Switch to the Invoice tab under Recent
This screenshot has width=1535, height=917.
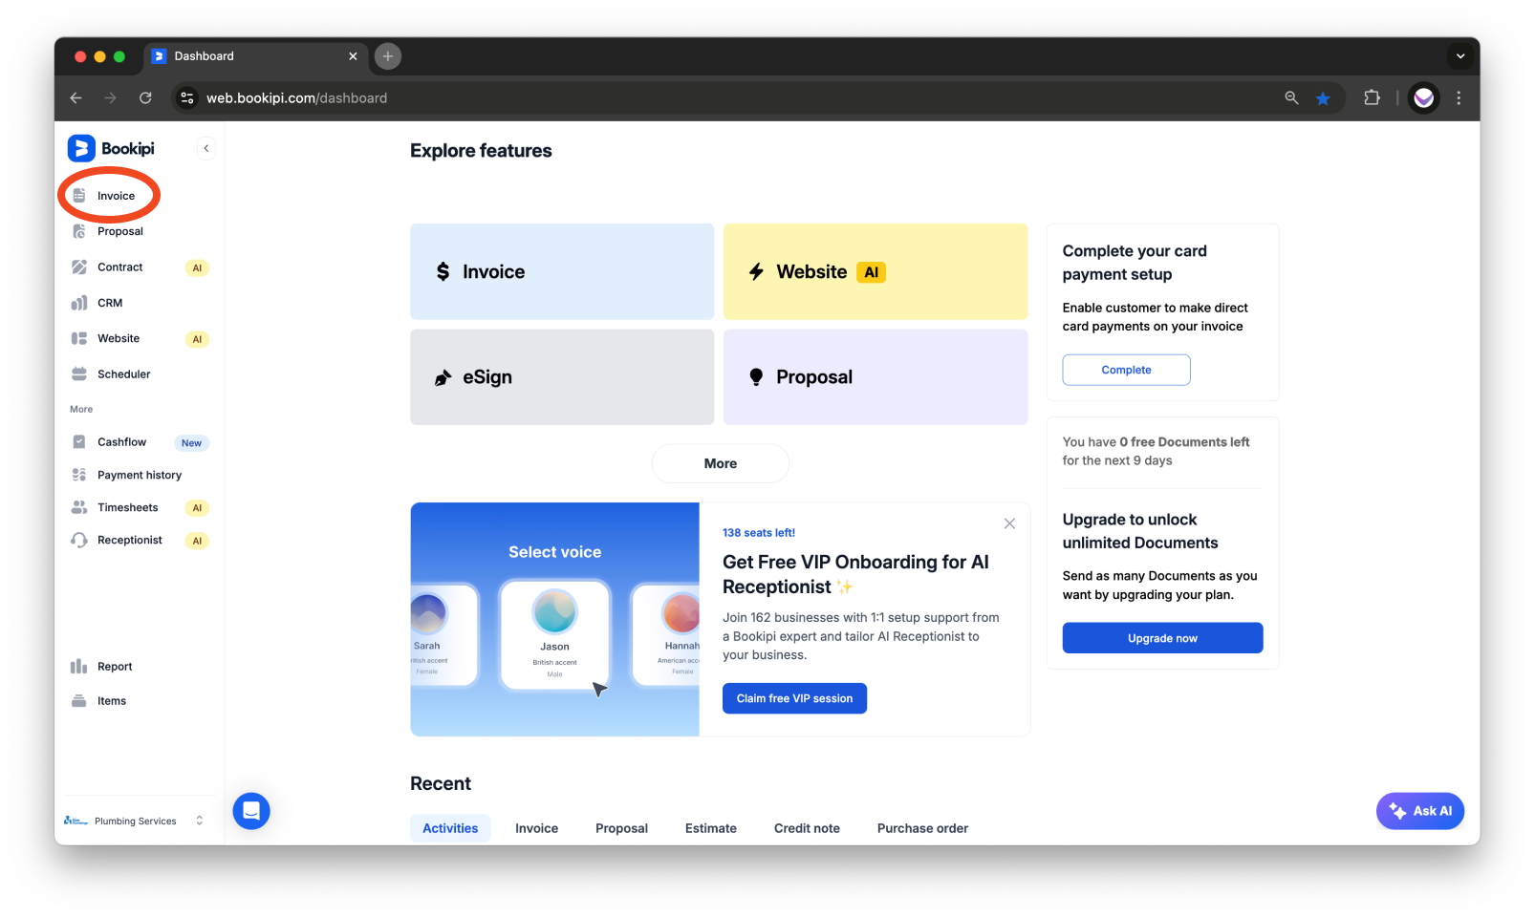point(536,828)
